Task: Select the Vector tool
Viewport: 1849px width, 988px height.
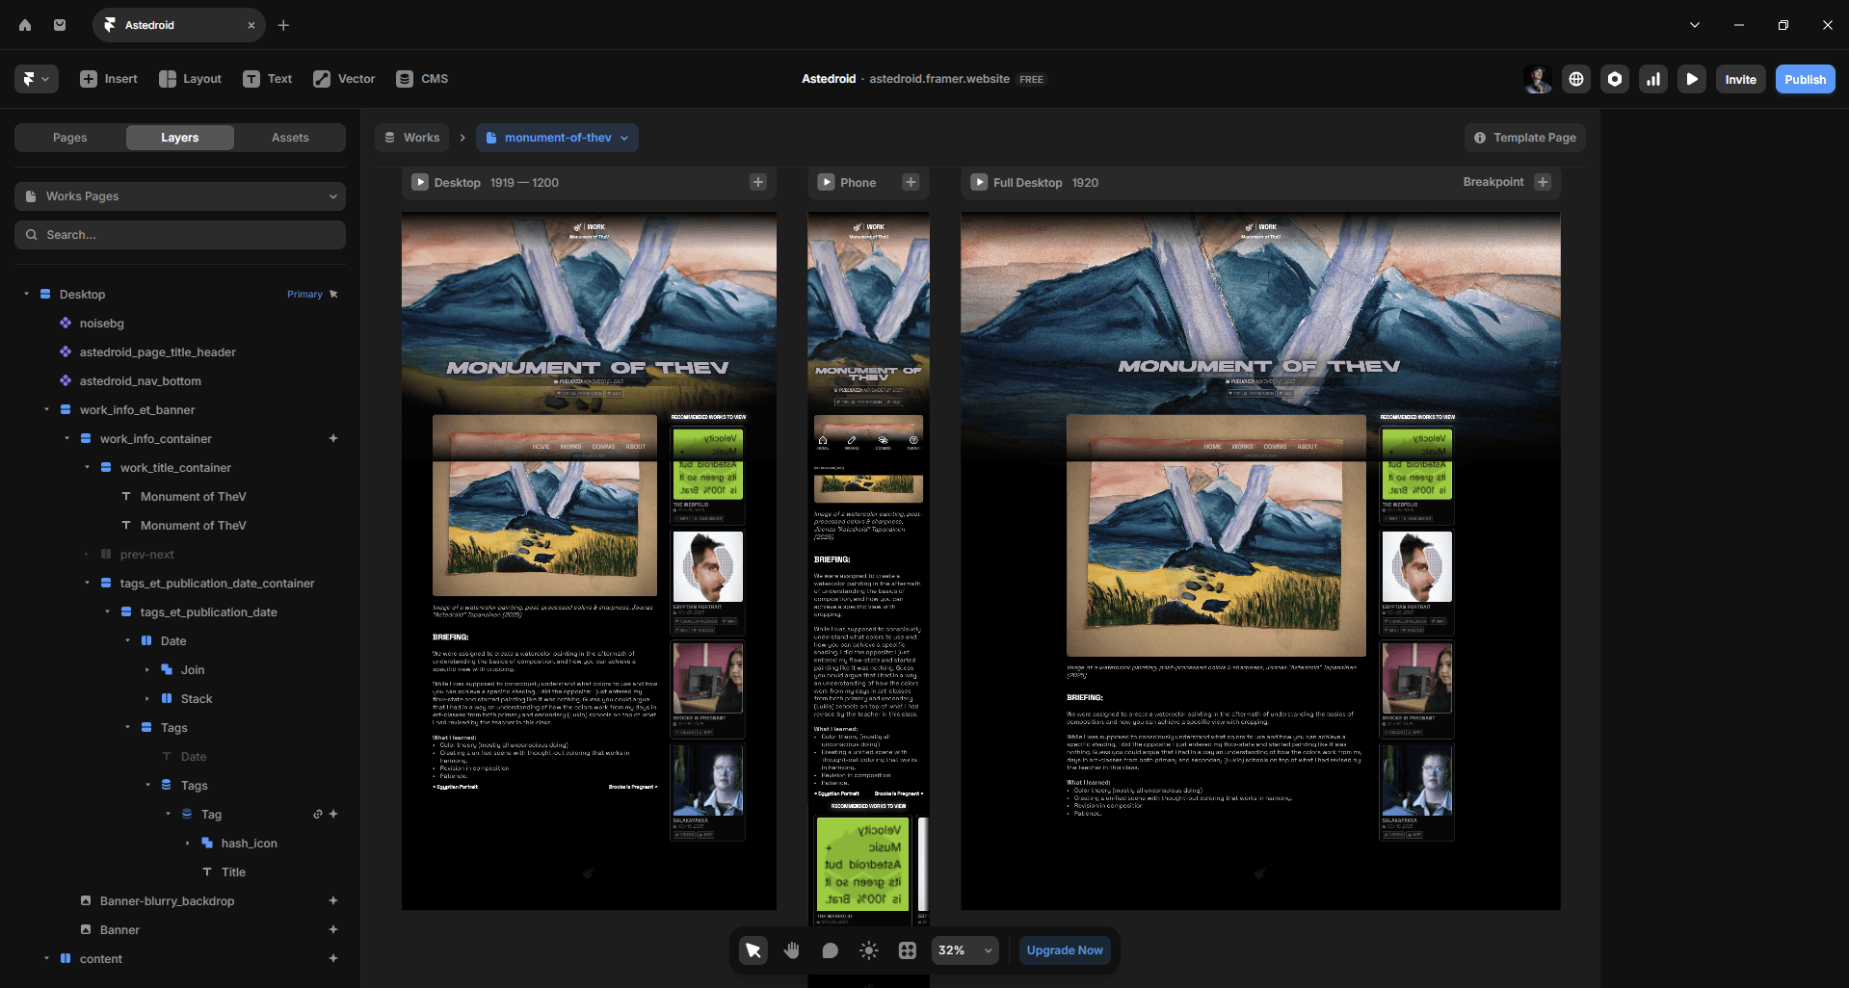Action: pyautogui.click(x=344, y=79)
